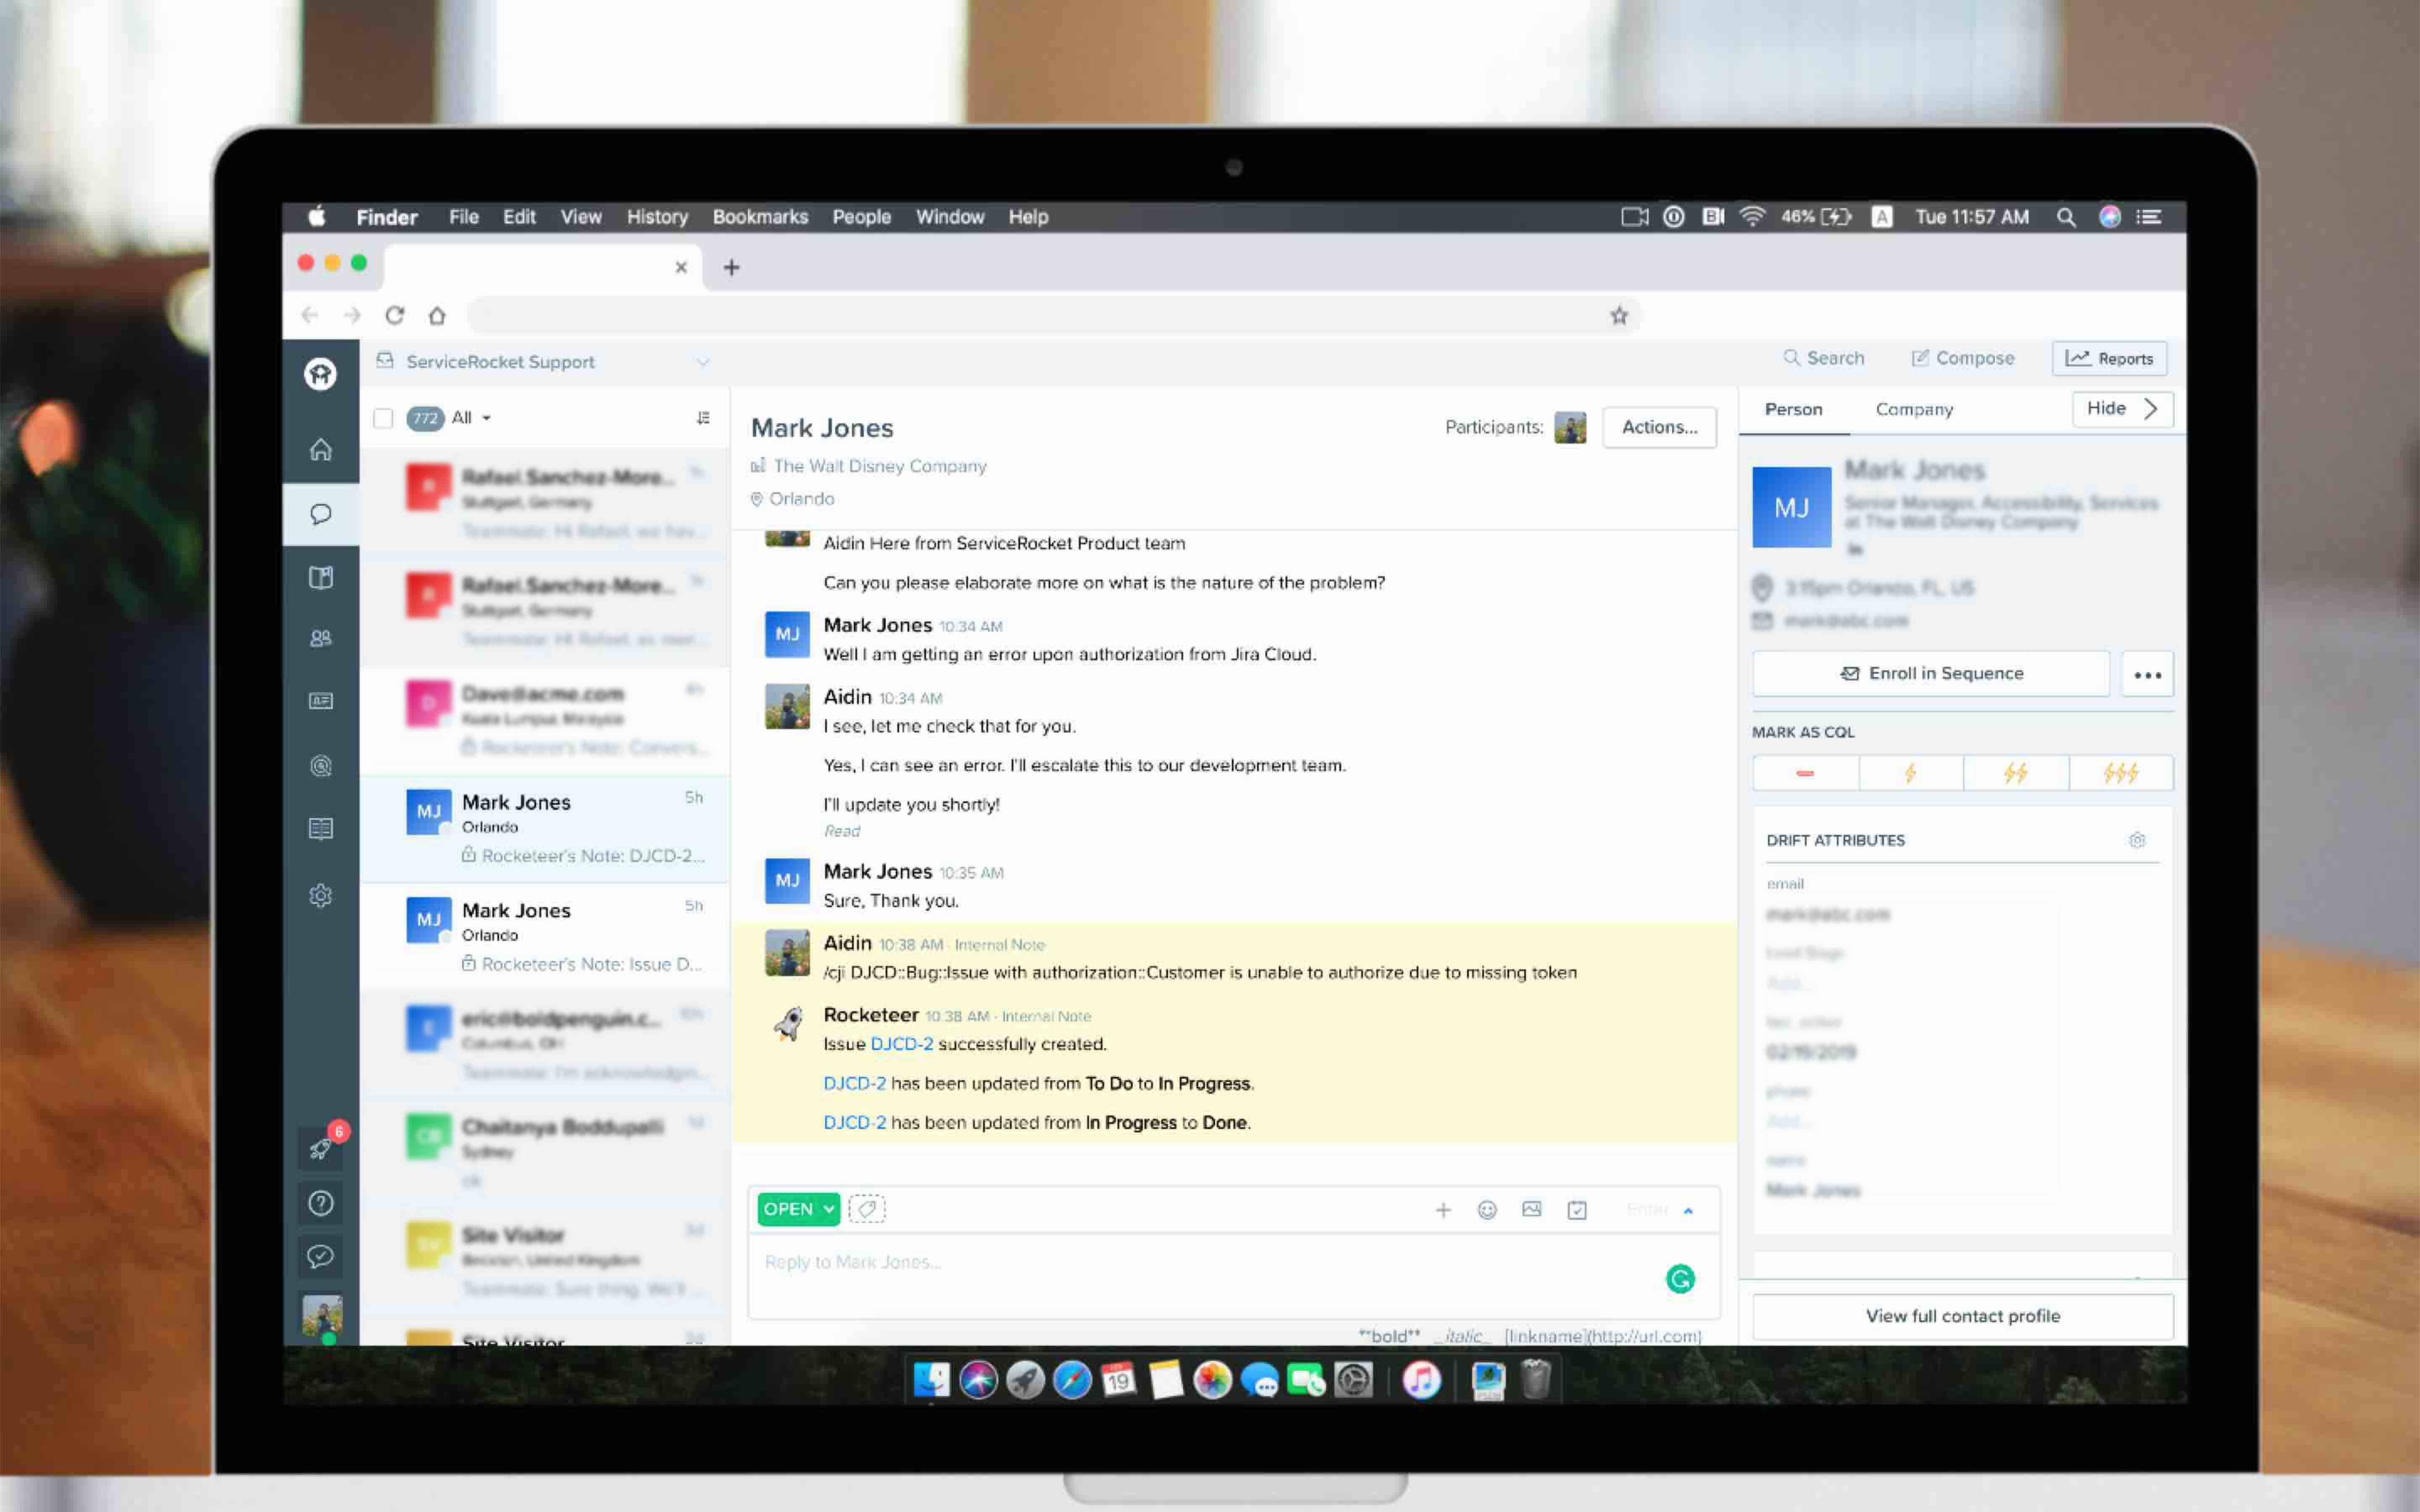Viewport: 2420px width, 1512px height.
Task: Open Siri from the menu bar
Action: pyautogui.click(x=2109, y=217)
